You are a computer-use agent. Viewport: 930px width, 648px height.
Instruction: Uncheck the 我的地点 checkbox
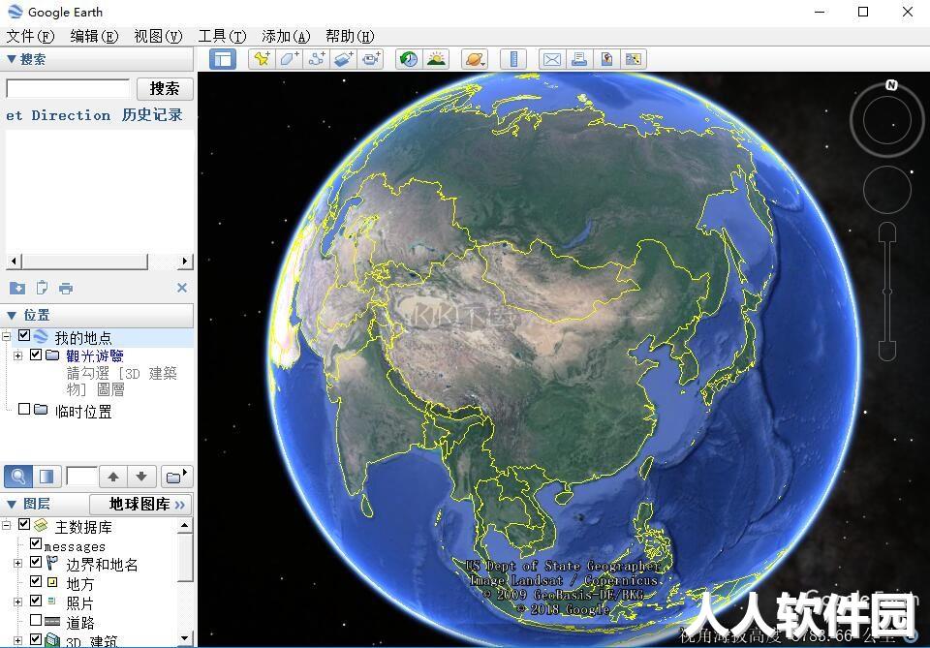pyautogui.click(x=24, y=335)
